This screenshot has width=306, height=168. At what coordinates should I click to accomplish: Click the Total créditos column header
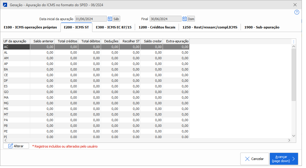tap(68, 41)
